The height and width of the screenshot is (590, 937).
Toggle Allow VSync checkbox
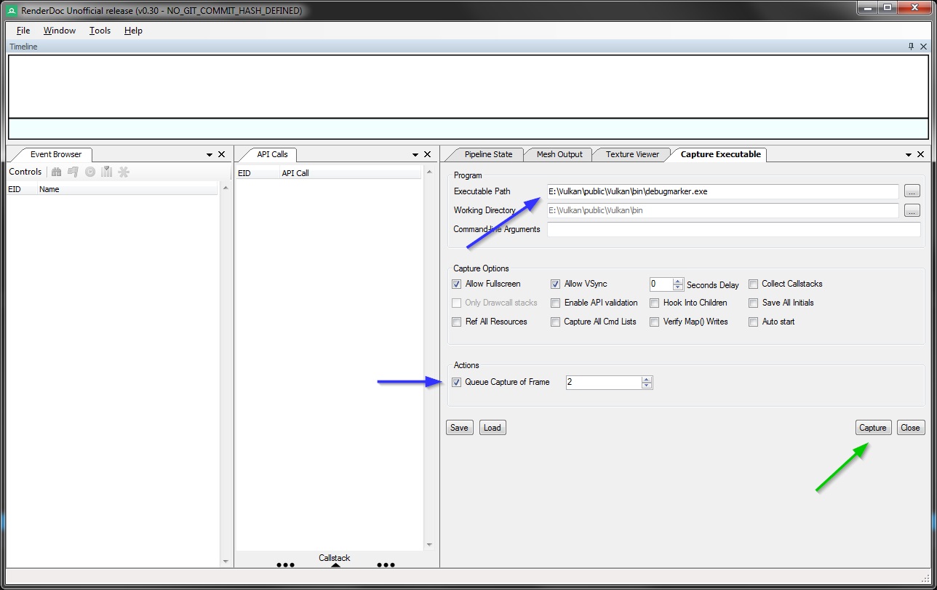pos(555,284)
